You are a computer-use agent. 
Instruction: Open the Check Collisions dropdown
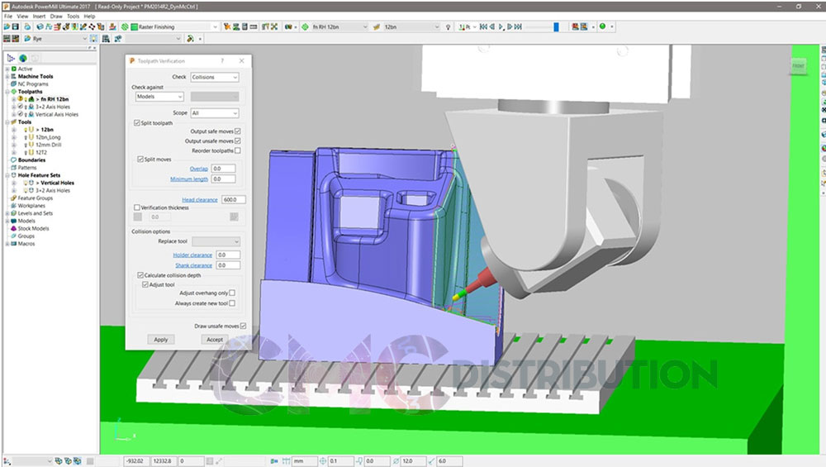214,77
